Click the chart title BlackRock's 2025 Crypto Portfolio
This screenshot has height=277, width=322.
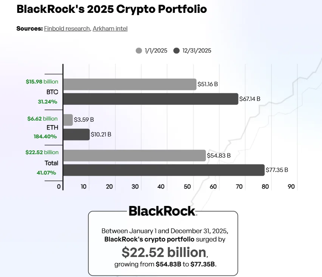[x=111, y=9]
